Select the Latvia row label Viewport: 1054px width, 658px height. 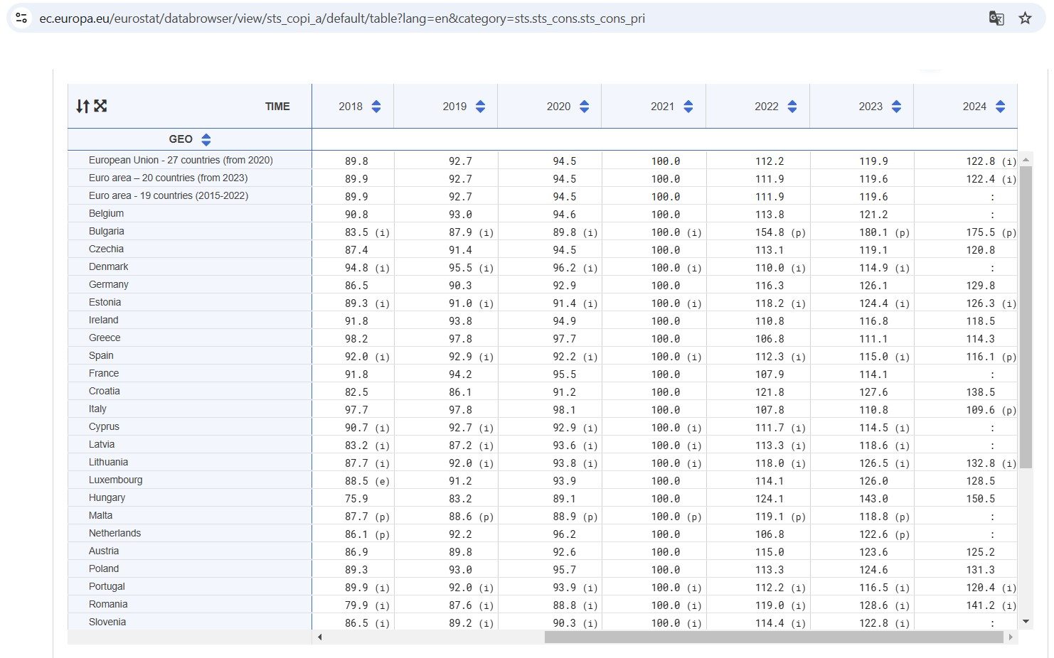pyautogui.click(x=102, y=445)
